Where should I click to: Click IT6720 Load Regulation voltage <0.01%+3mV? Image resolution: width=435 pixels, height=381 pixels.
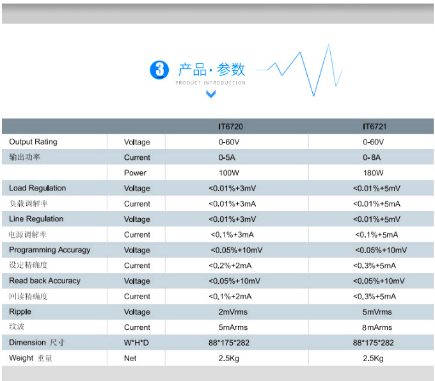point(232,189)
